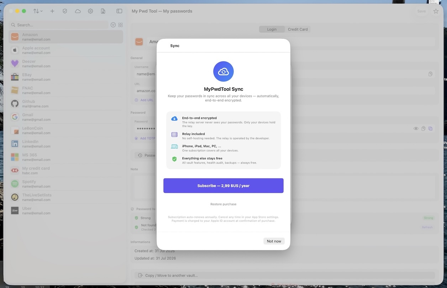Select the TheLiveSetlists entry
Viewport: 447px width, 288px height.
tap(66, 197)
